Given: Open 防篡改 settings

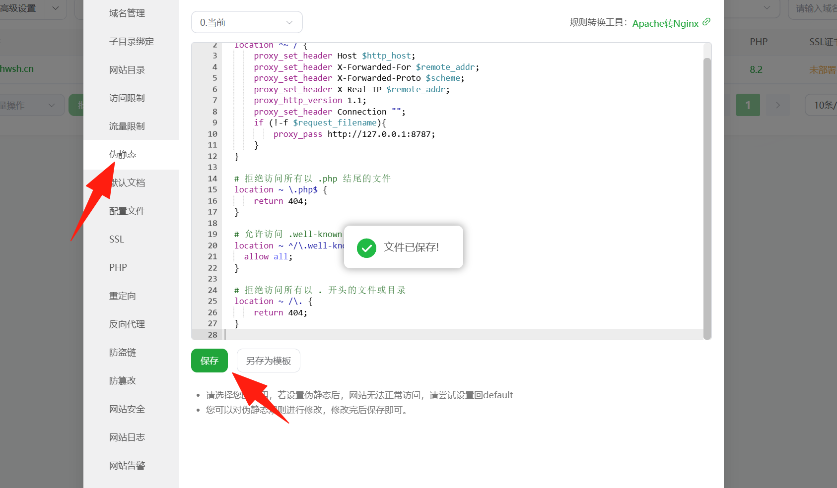Looking at the screenshot, I should (x=123, y=381).
